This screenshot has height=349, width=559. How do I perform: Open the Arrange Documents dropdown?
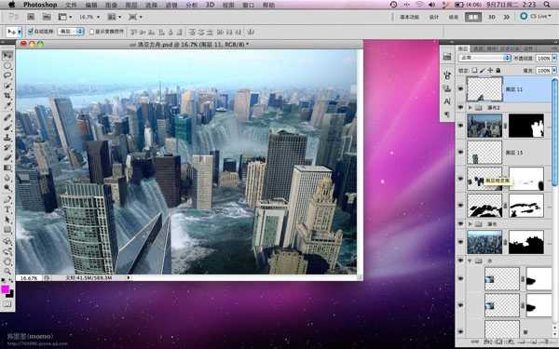point(115,17)
